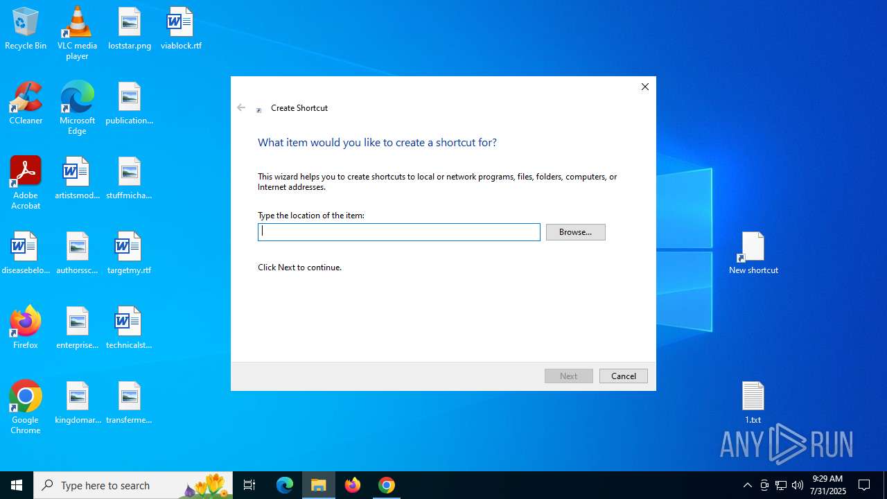Open the volume control in system tray
Image resolution: width=887 pixels, height=499 pixels.
coord(798,485)
